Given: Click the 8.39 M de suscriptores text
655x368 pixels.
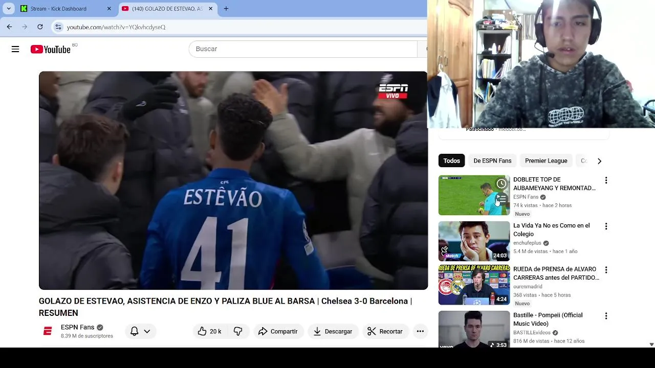Looking at the screenshot, I should tap(87, 336).
